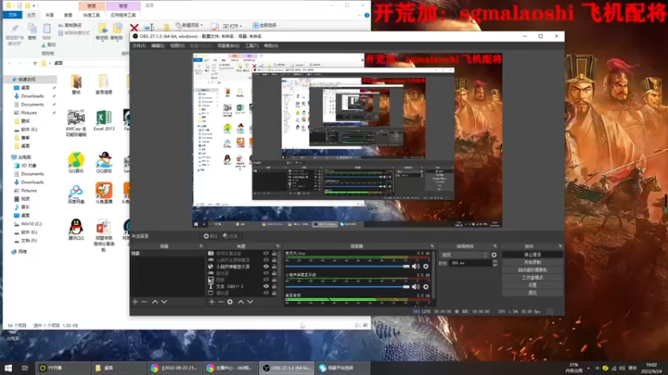Click Pin to Quick Access in the Explorer ribbon

click(14, 34)
